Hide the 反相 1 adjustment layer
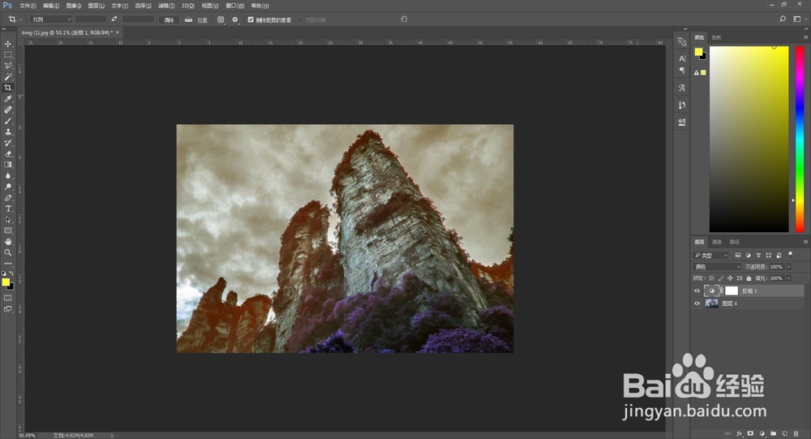 coord(697,291)
